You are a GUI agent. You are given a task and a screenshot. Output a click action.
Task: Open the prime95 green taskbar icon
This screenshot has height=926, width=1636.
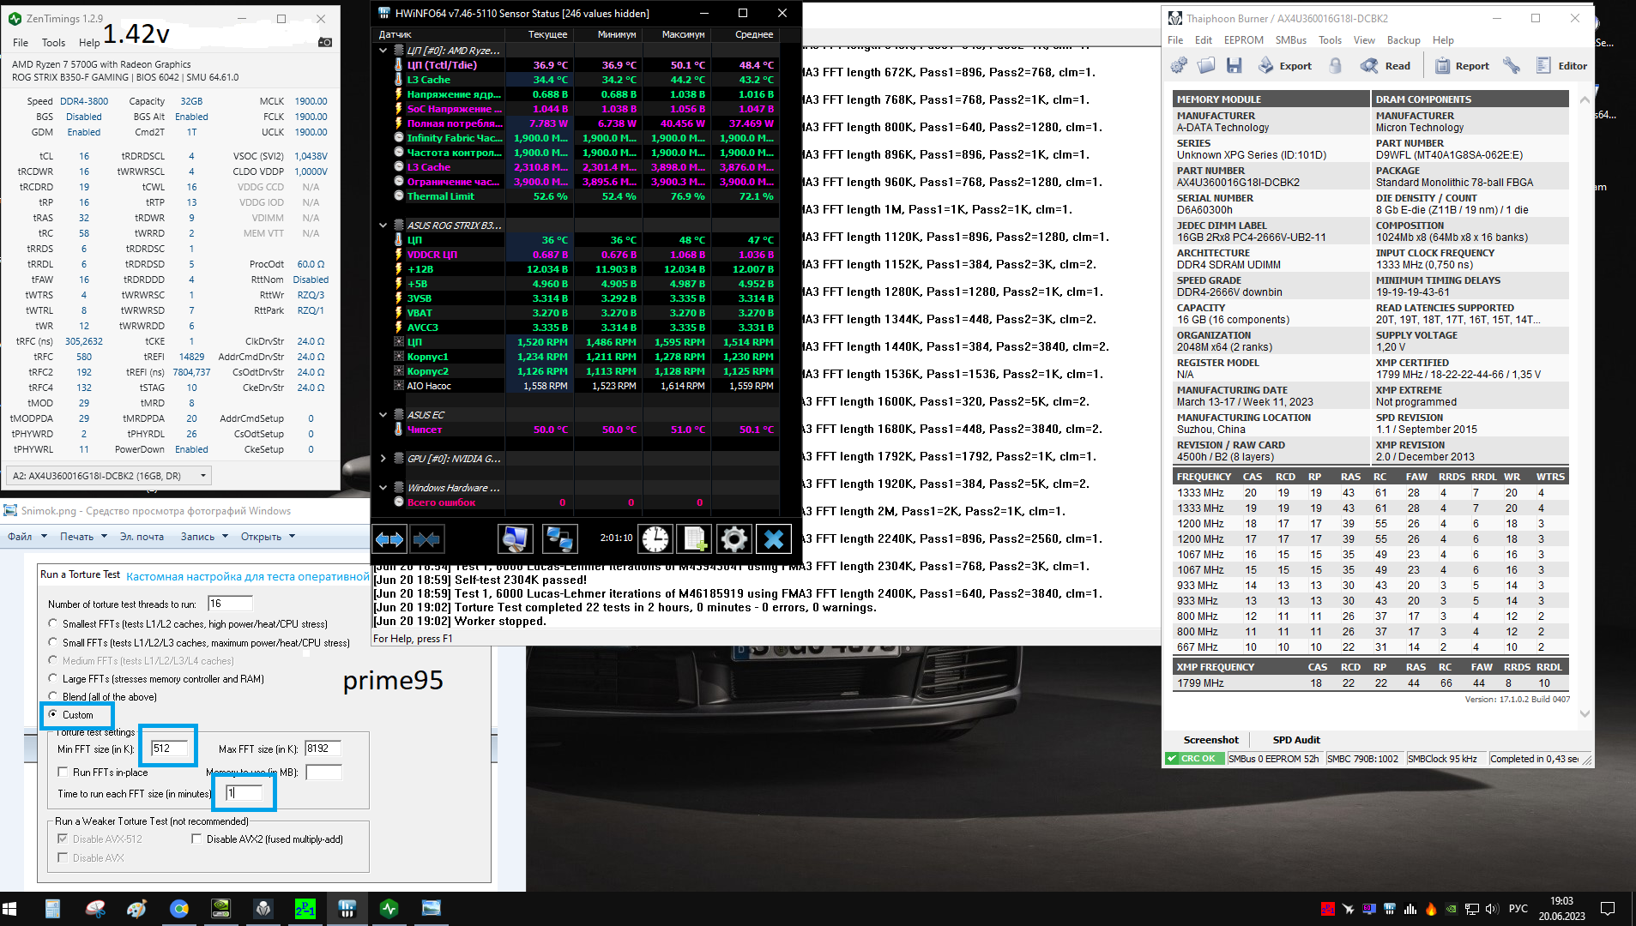click(305, 909)
